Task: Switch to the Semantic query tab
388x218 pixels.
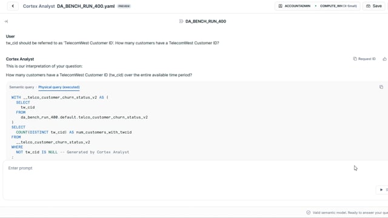Action: pyautogui.click(x=22, y=87)
